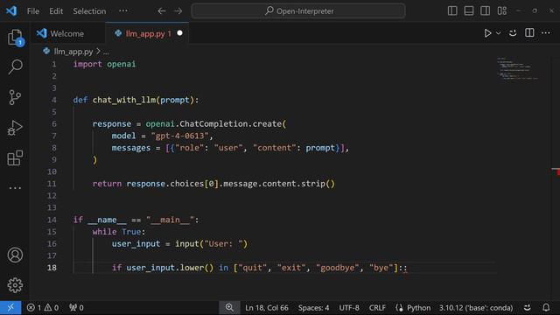Click the user_input variable on line 16
This screenshot has width=560, height=315.
click(x=136, y=243)
